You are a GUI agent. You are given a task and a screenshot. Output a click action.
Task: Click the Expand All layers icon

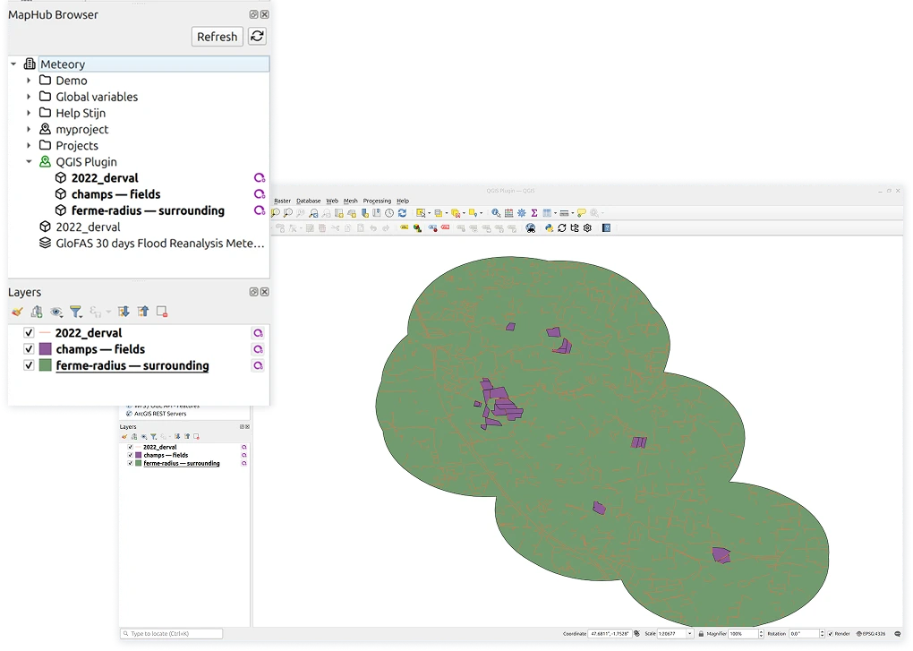click(x=124, y=312)
